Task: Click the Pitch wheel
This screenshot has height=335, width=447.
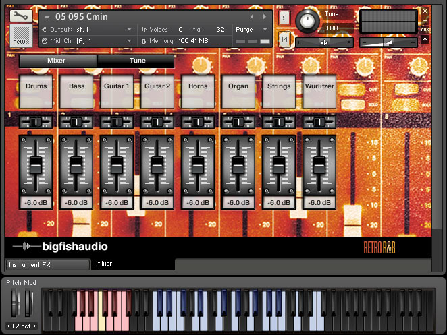Action: (14, 303)
